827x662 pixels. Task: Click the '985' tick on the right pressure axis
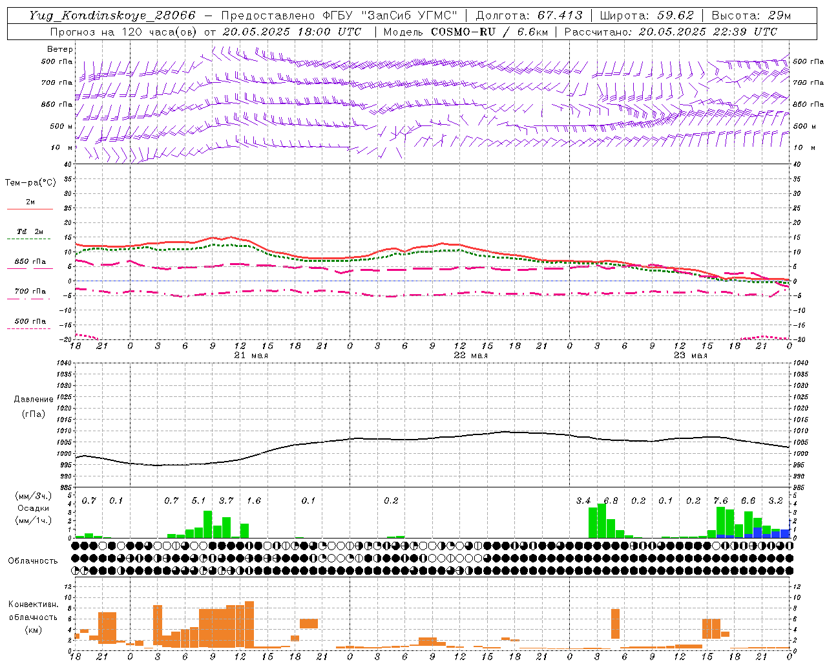pos(800,487)
